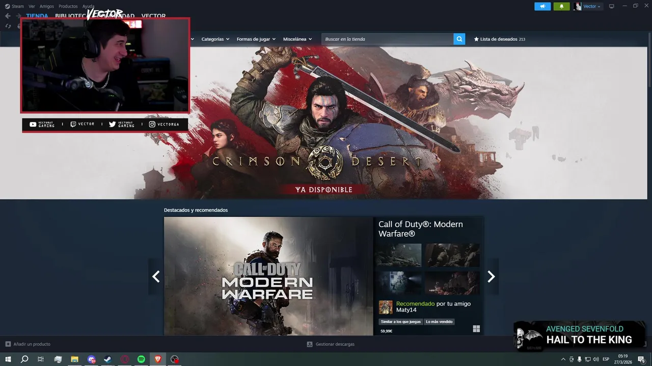Viewport: 652px width, 366px height.
Task: Click the 59,99€ price
Action: (386, 331)
